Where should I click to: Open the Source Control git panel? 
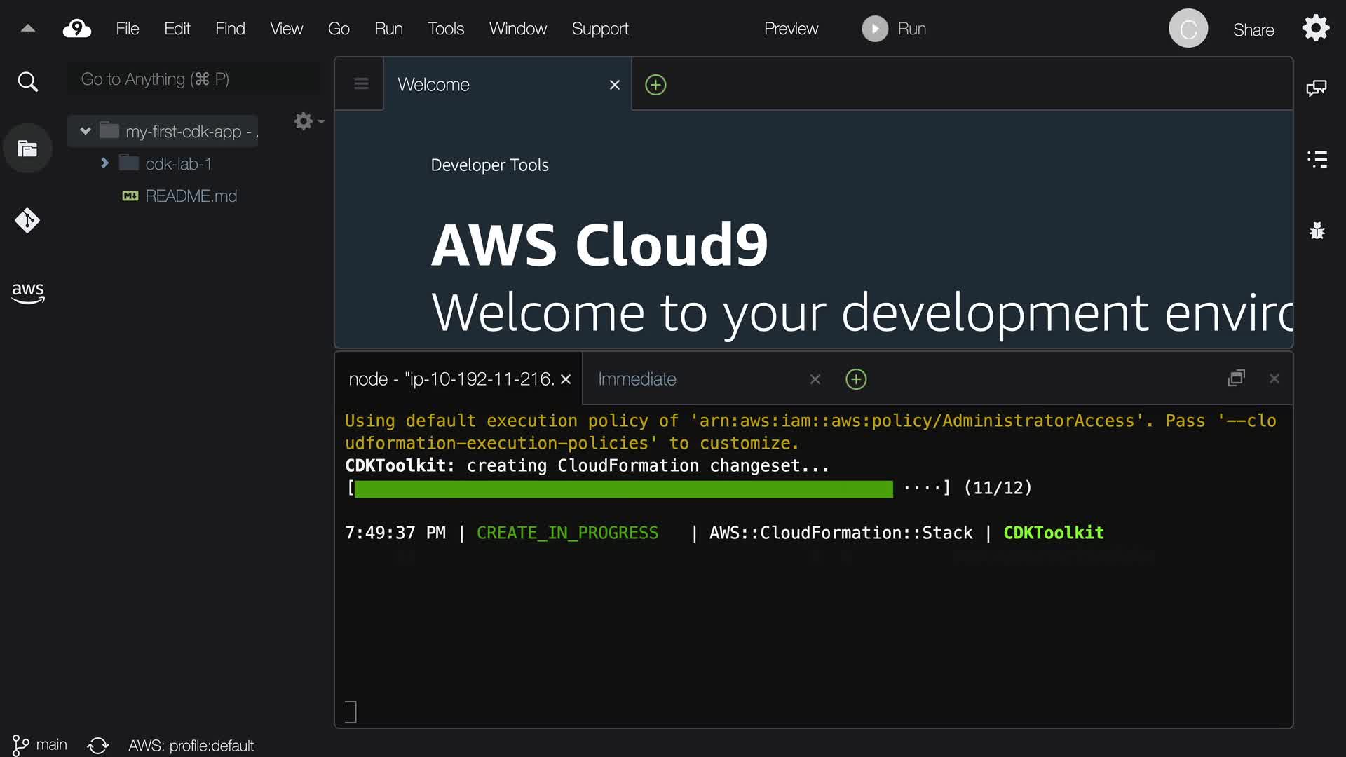click(27, 221)
